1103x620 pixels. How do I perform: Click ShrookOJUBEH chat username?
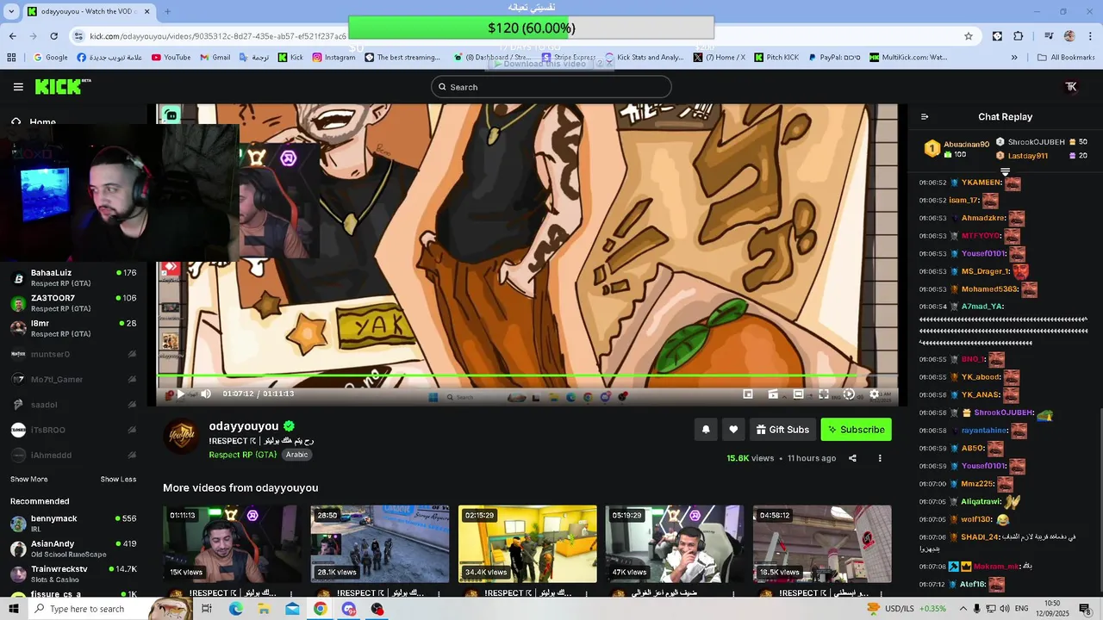[1004, 412]
